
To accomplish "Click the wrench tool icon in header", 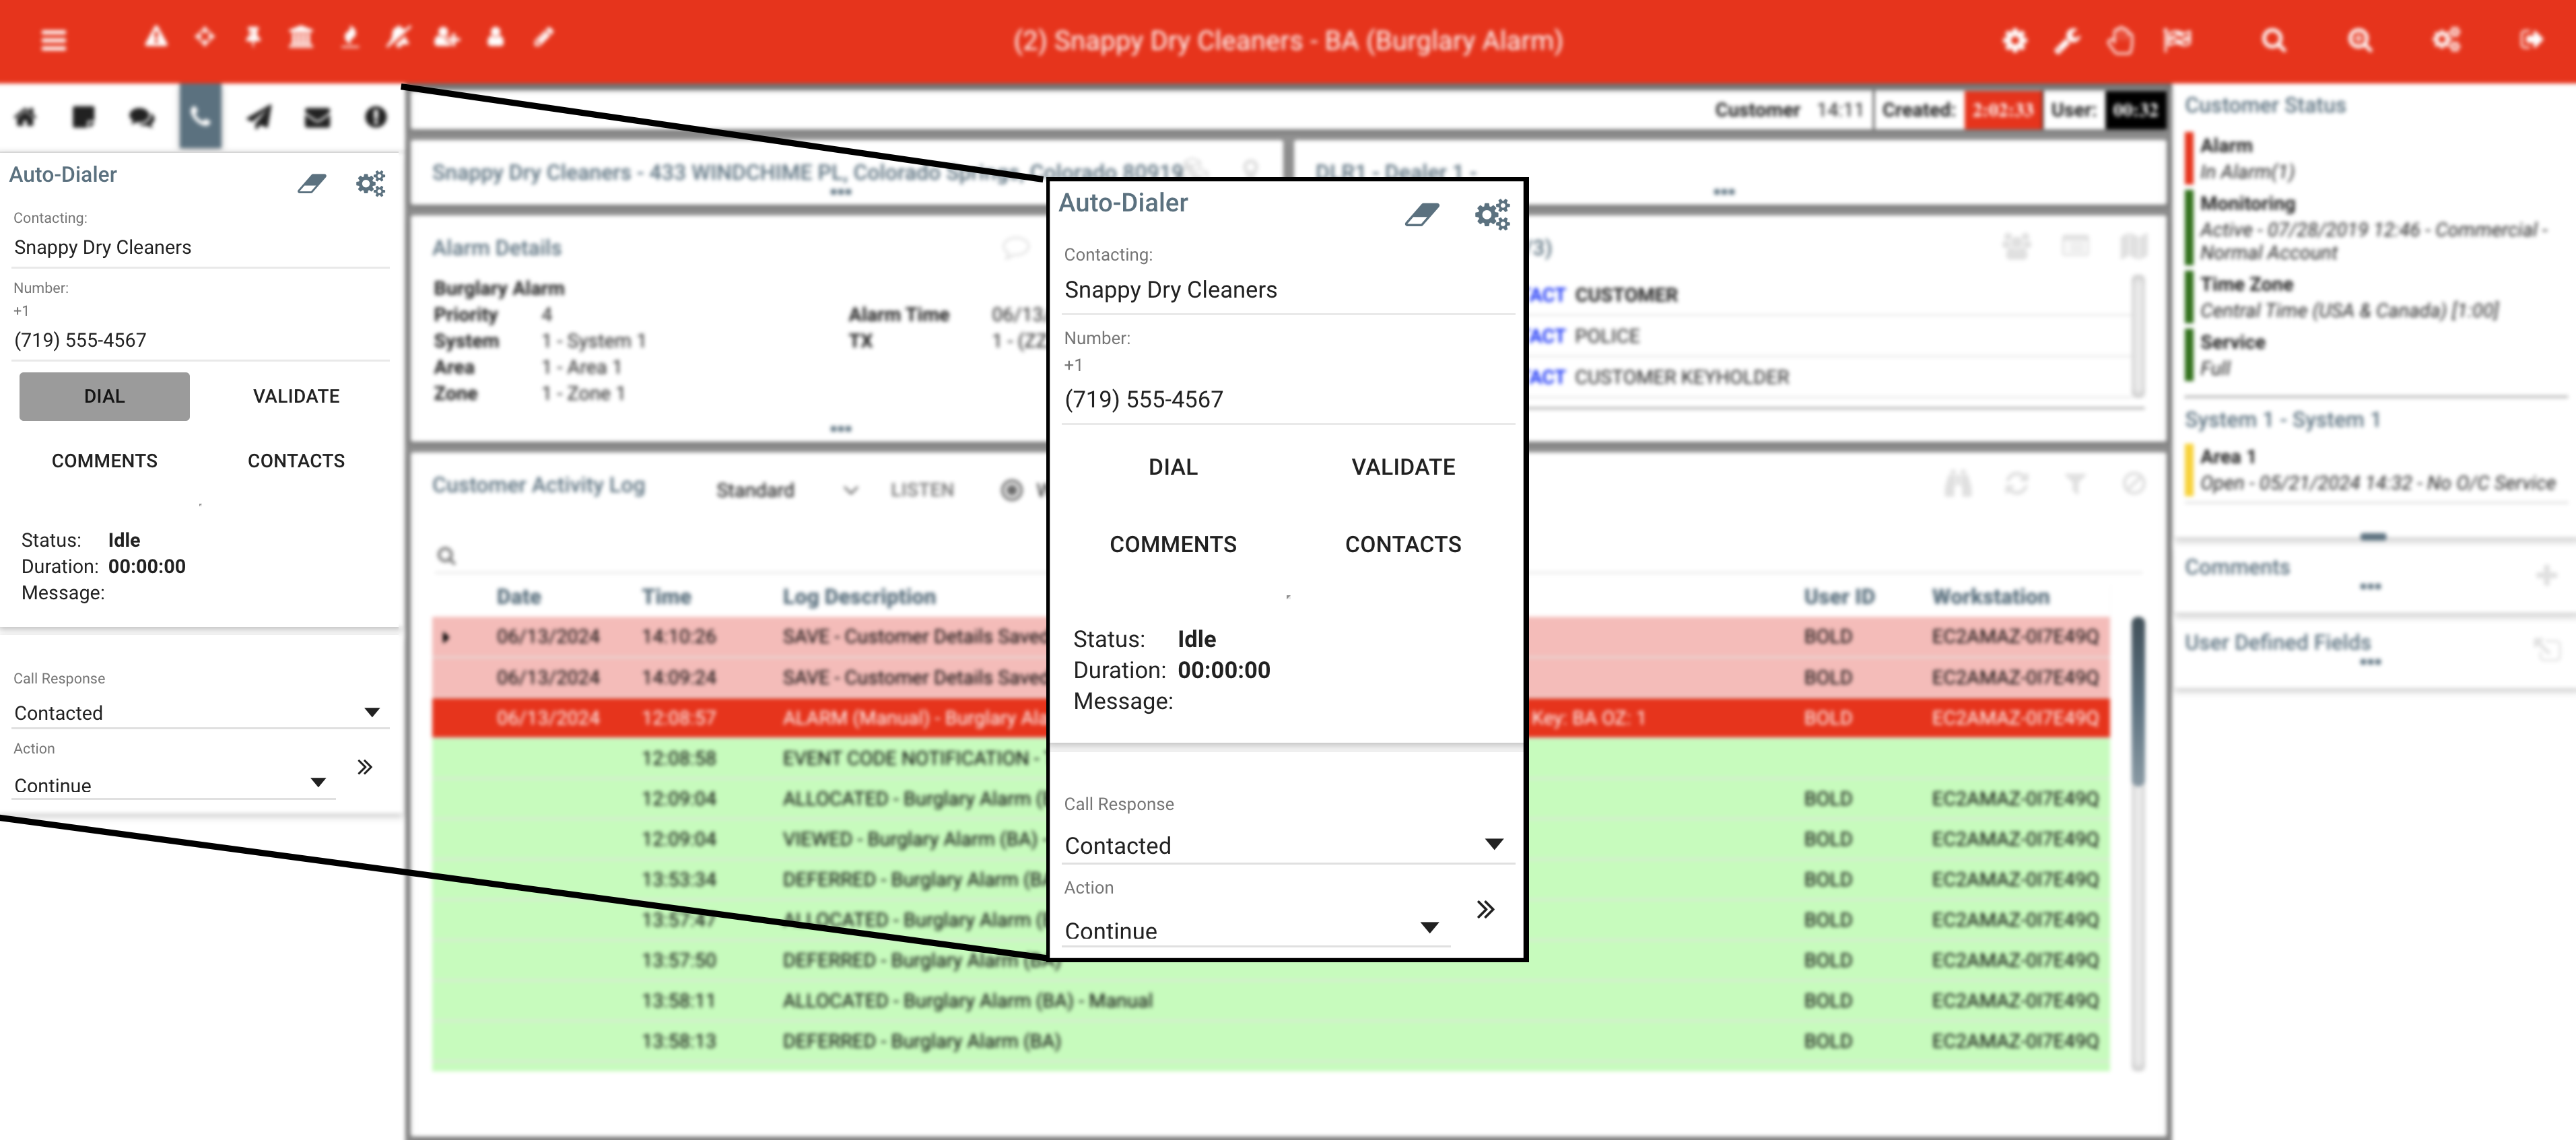I will [x=2066, y=40].
